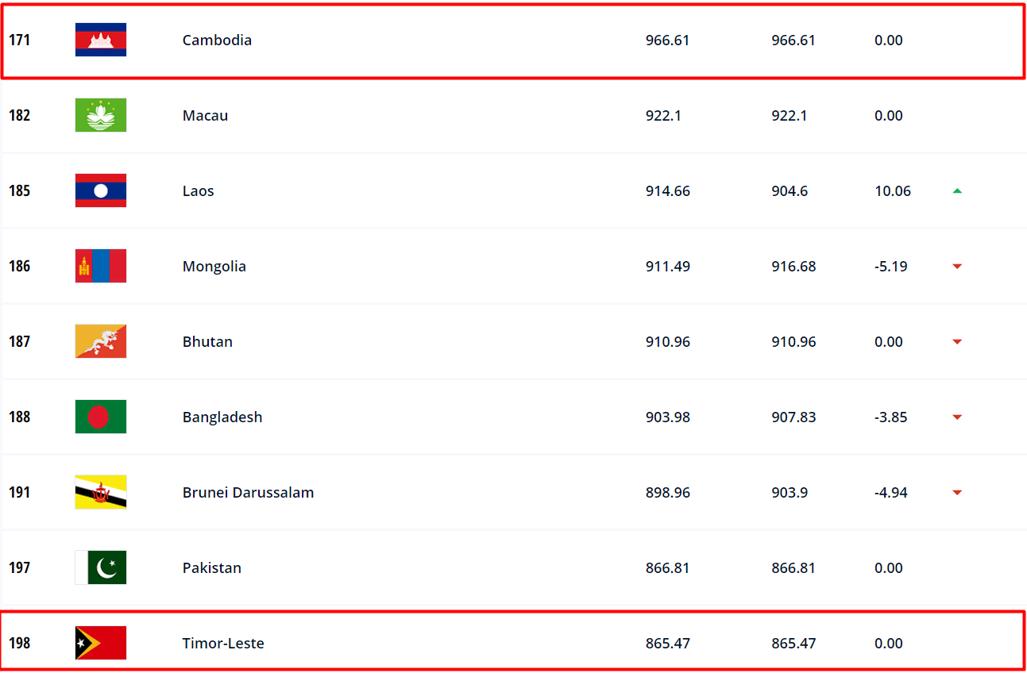Click rank number 197 for Pakistan

(20, 567)
